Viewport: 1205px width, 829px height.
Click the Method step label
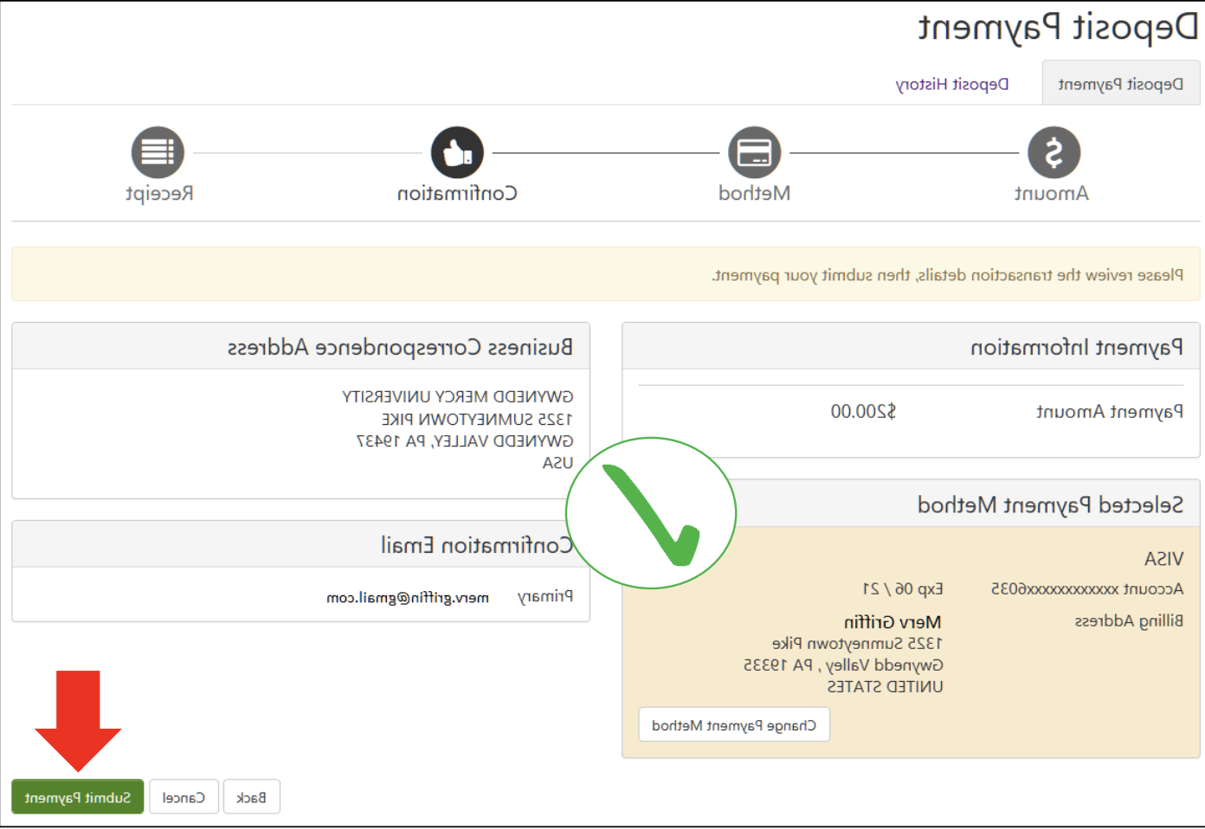click(x=755, y=193)
